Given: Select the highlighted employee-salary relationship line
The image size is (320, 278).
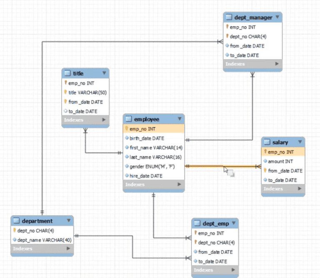Looking at the screenshot, I should (223, 166).
